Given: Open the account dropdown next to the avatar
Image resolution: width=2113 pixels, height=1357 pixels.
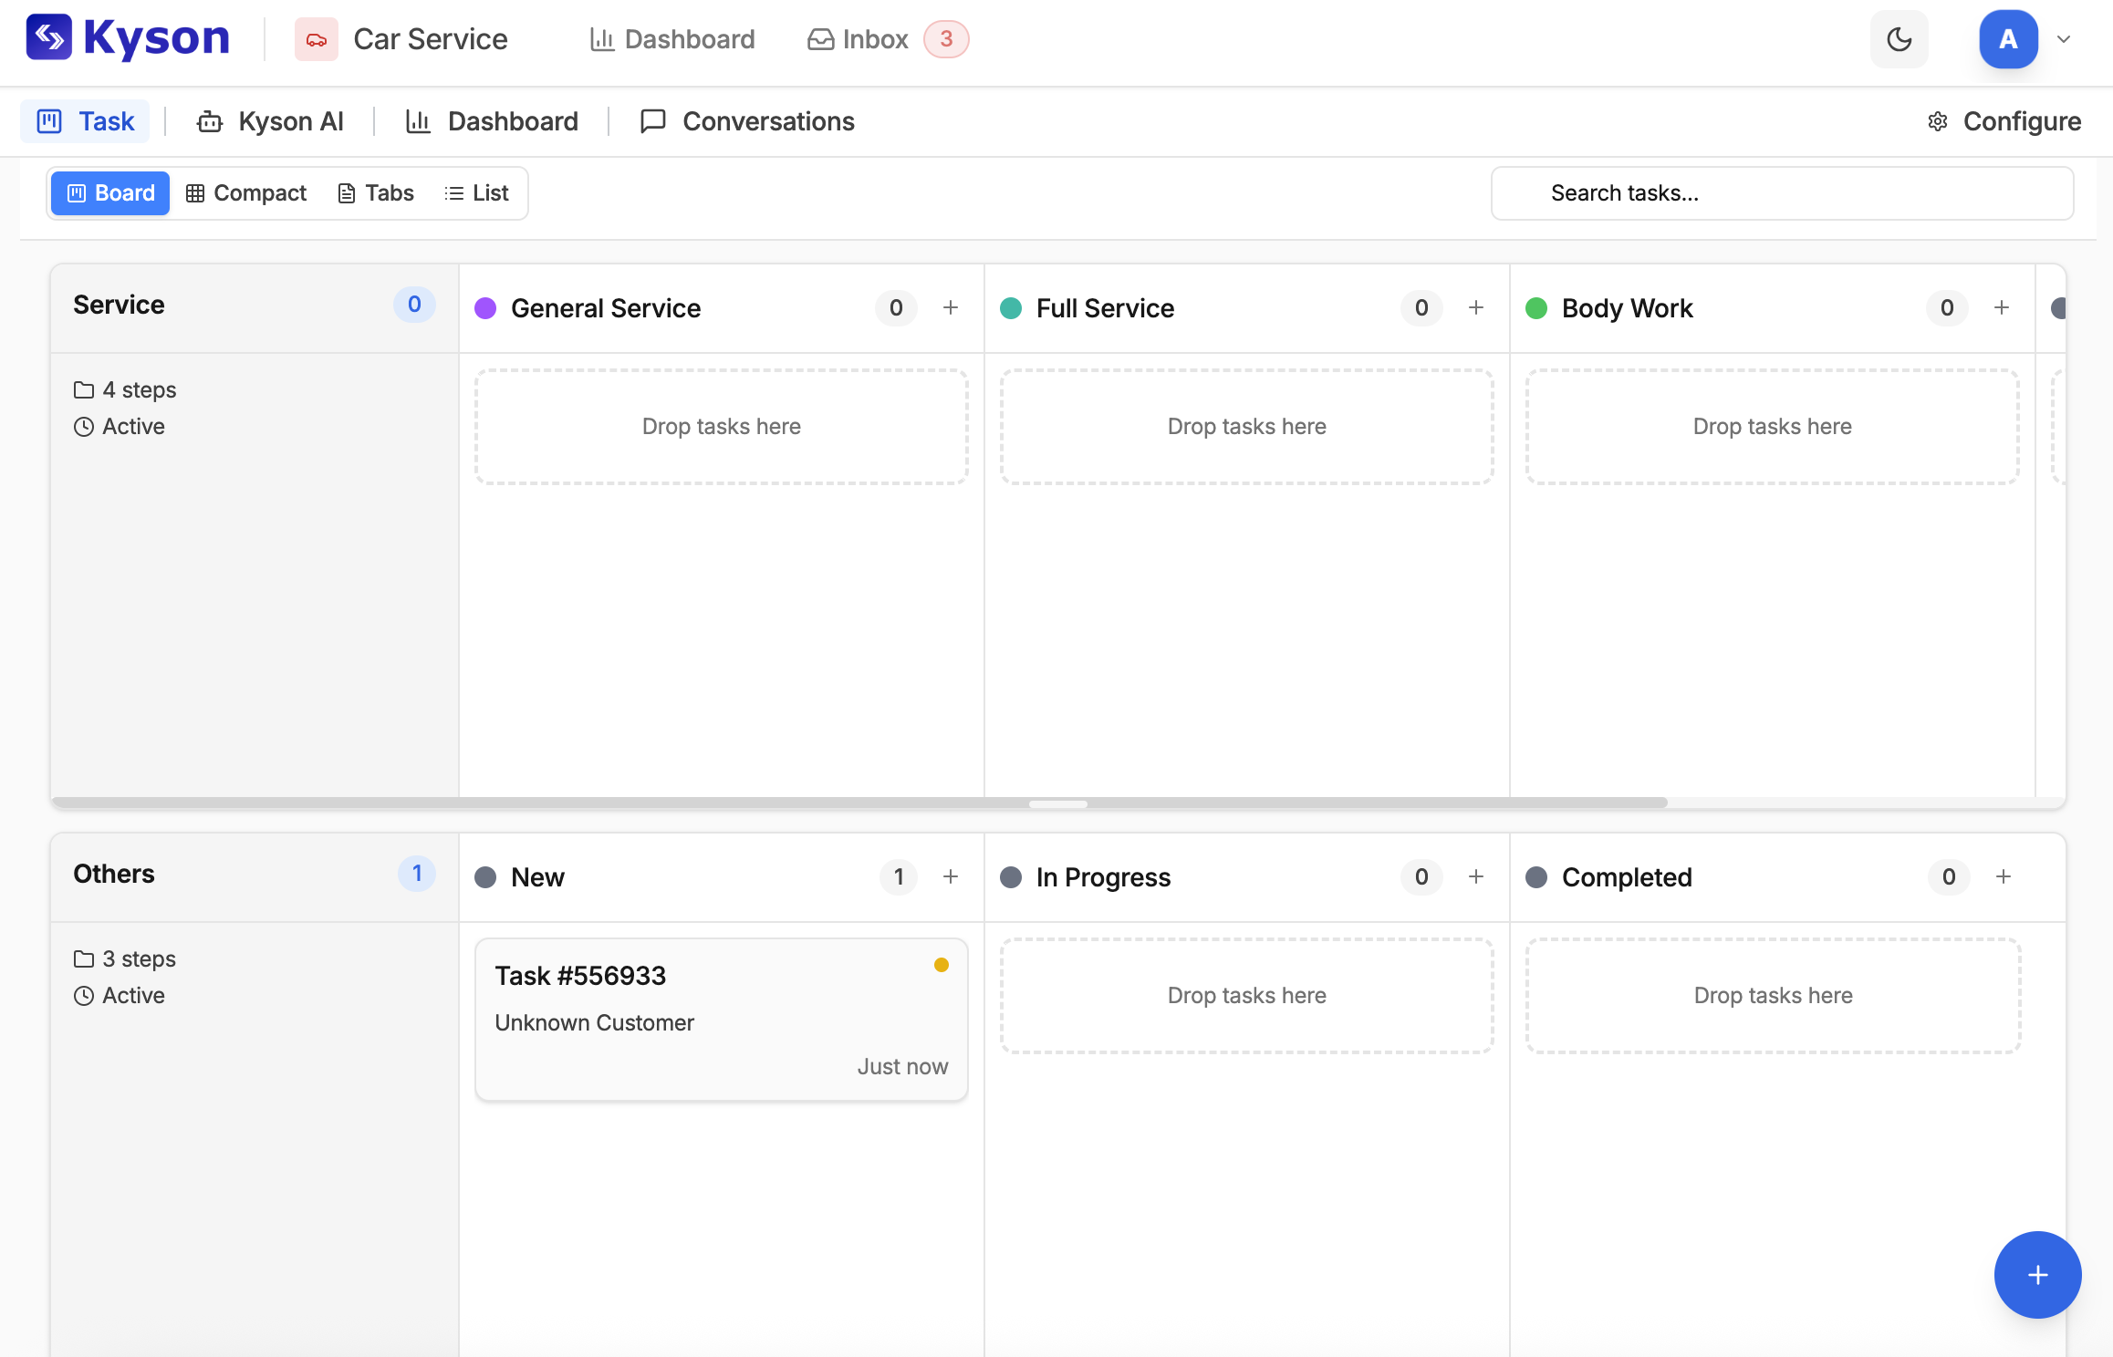Looking at the screenshot, I should 2063,39.
